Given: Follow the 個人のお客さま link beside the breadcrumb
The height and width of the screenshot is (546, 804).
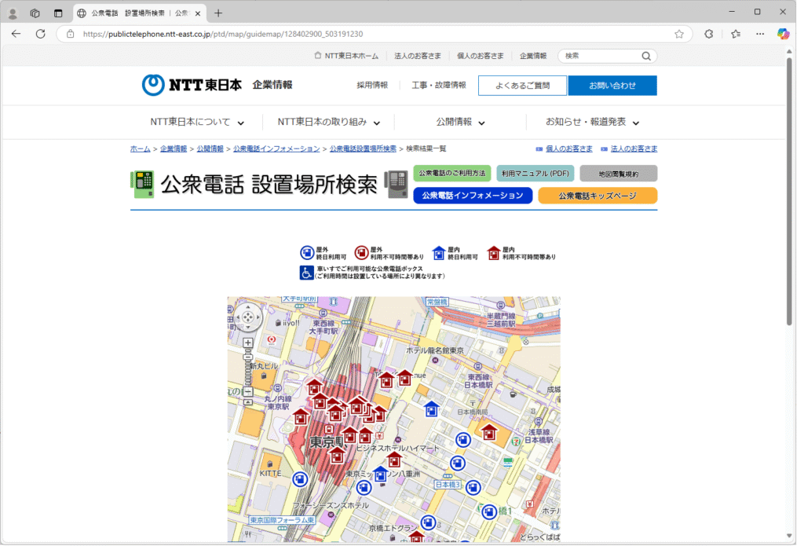Looking at the screenshot, I should coord(568,148).
